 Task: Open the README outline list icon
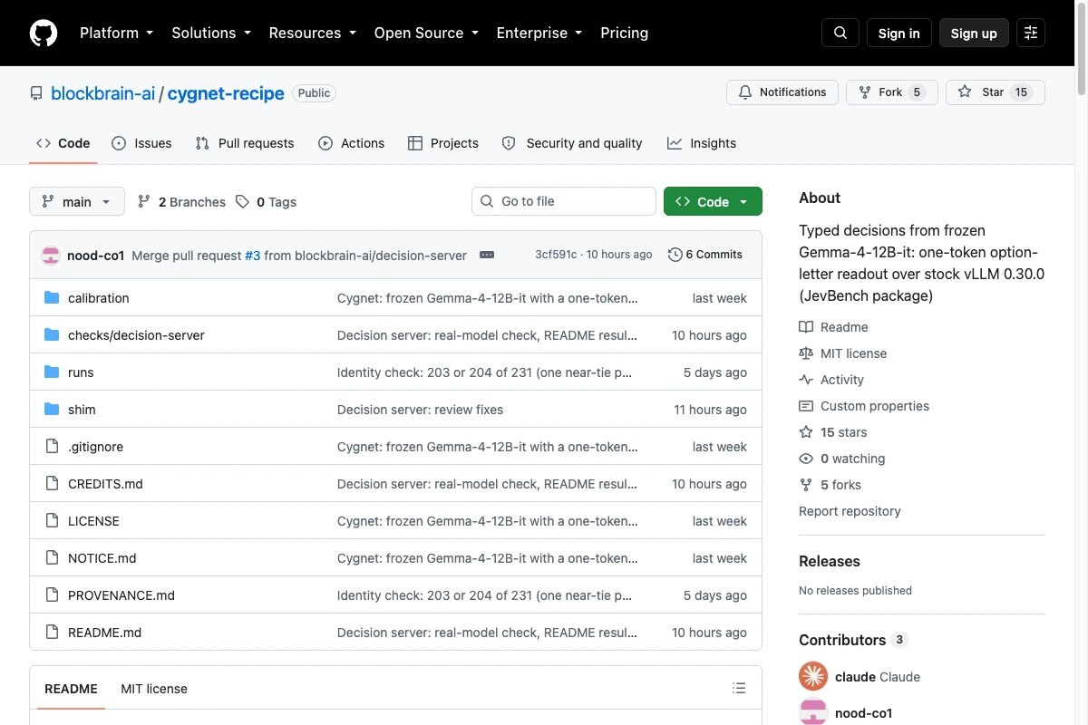click(739, 689)
